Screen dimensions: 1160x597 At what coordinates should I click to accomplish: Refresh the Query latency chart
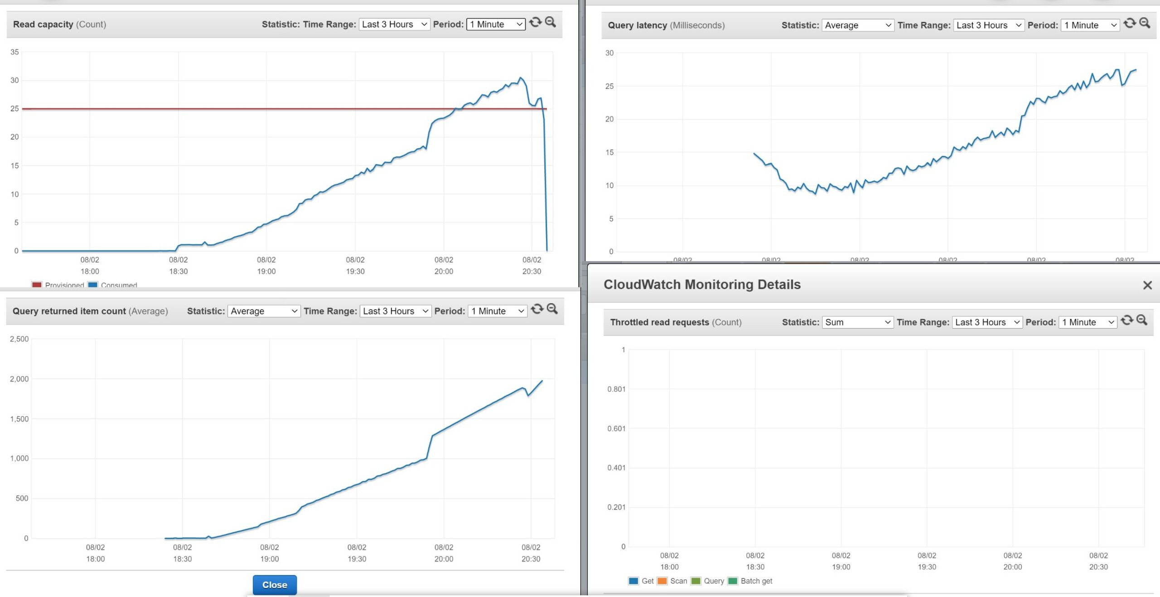pos(1130,23)
